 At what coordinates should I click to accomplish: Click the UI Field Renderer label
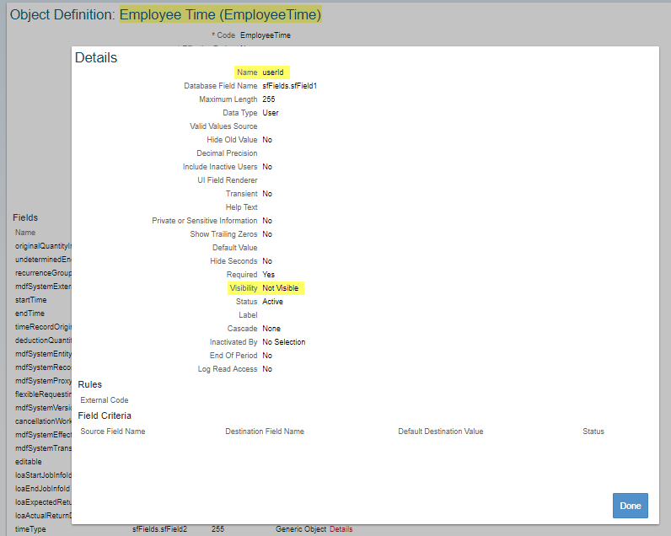[x=228, y=180]
